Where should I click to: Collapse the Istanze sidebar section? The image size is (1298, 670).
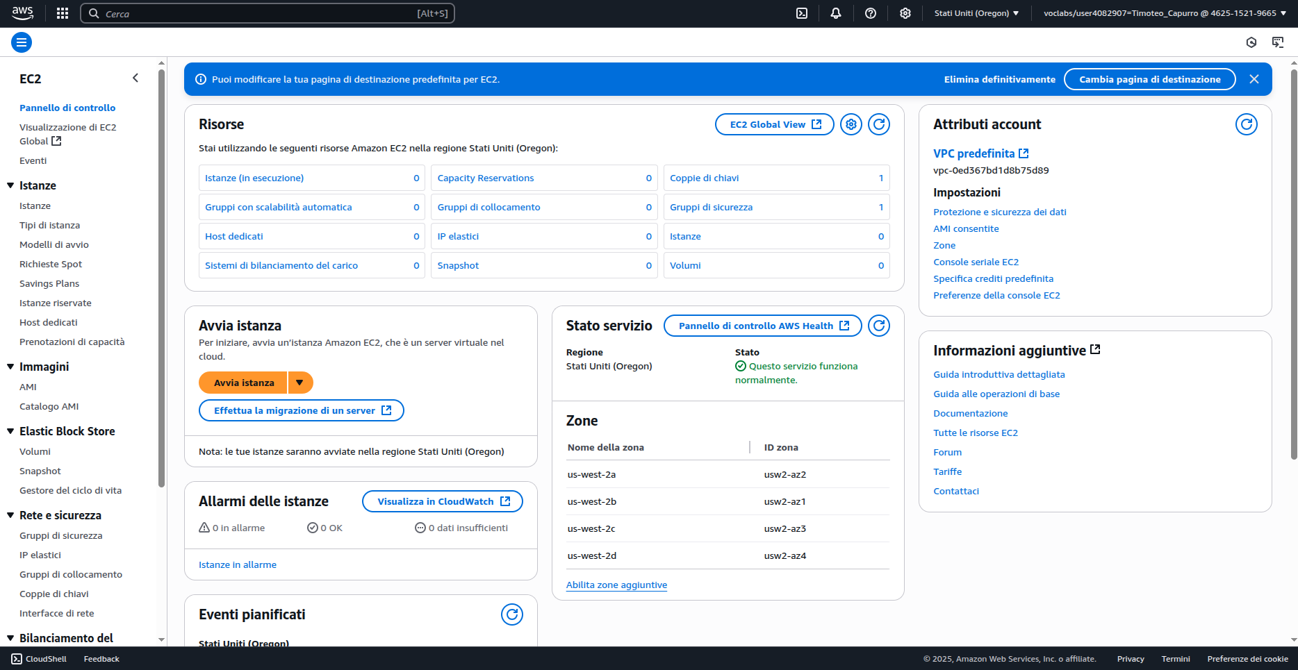(10, 185)
